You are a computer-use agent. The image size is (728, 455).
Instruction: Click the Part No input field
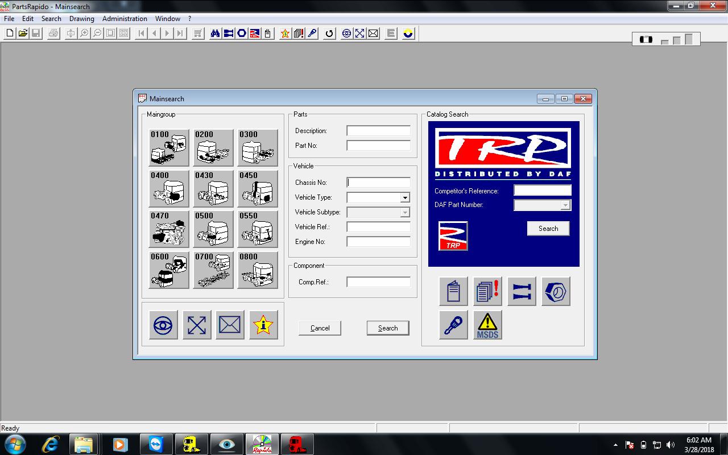pos(378,145)
